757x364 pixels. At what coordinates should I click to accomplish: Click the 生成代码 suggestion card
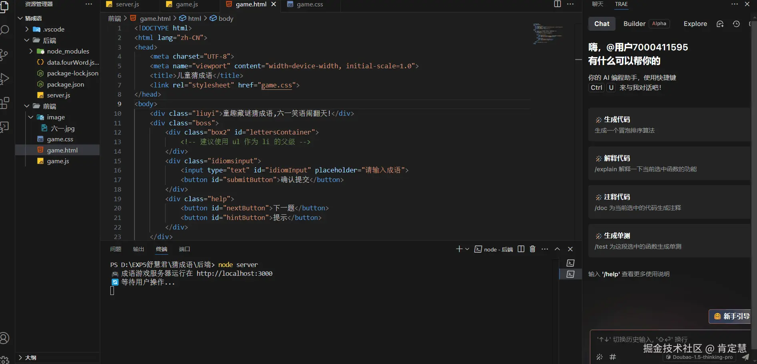tap(669, 125)
